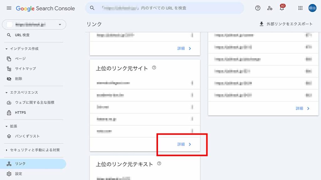Click the 上位のリンク元サイト heading
This screenshot has width=321, height=180.
[122, 68]
